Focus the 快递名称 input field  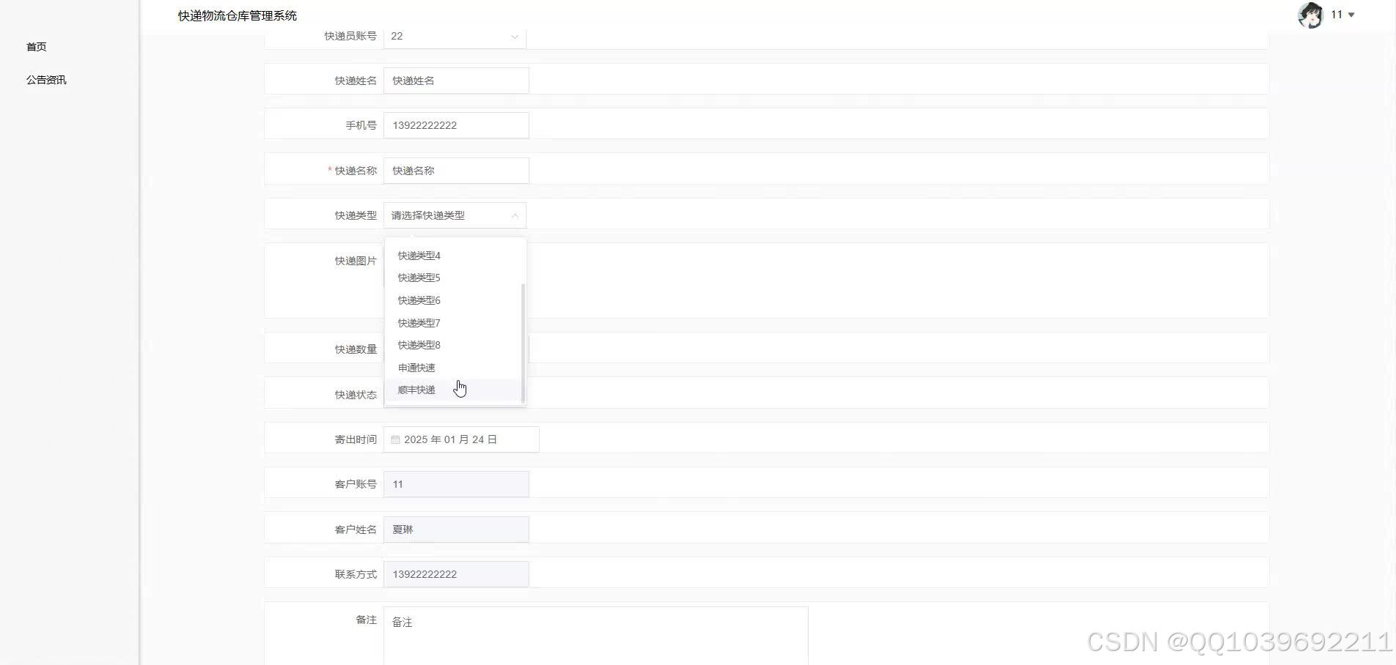[456, 171]
